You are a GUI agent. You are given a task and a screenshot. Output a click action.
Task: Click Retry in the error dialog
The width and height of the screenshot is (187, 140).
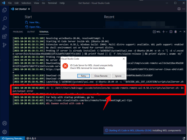tap(83, 76)
